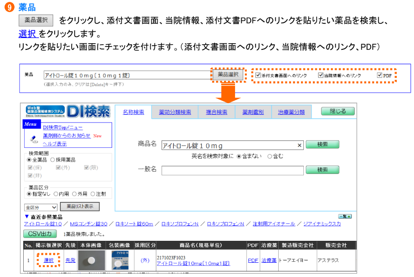Click the 選択 link in results row
This screenshot has width=414, height=277.
tap(49, 260)
